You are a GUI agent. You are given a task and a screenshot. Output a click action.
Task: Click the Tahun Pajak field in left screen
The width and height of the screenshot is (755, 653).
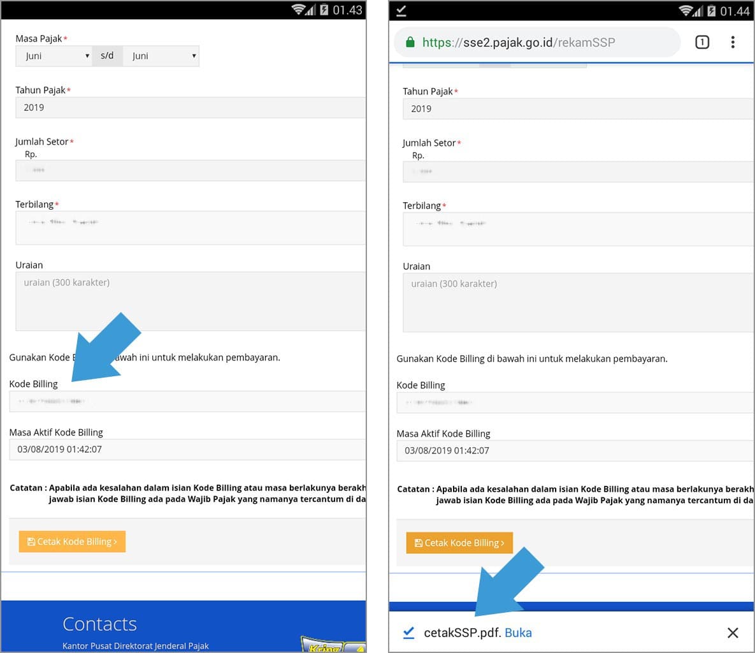pyautogui.click(x=191, y=108)
